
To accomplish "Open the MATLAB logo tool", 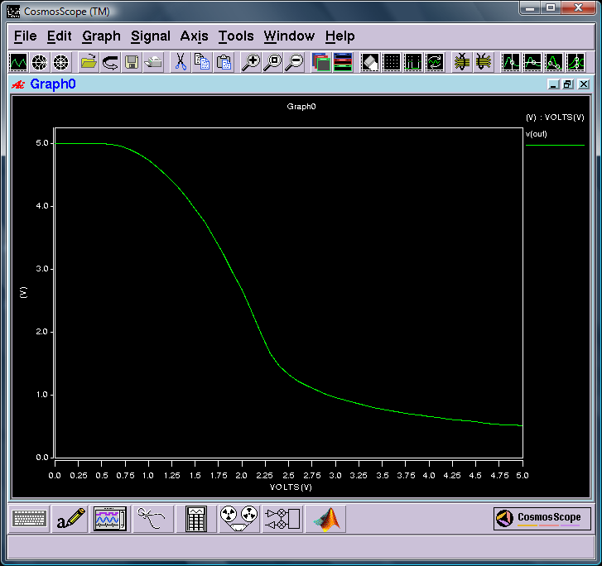I will point(325,519).
